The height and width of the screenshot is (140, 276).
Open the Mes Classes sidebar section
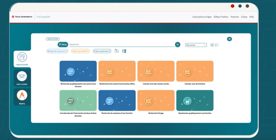pyautogui.click(x=22, y=78)
